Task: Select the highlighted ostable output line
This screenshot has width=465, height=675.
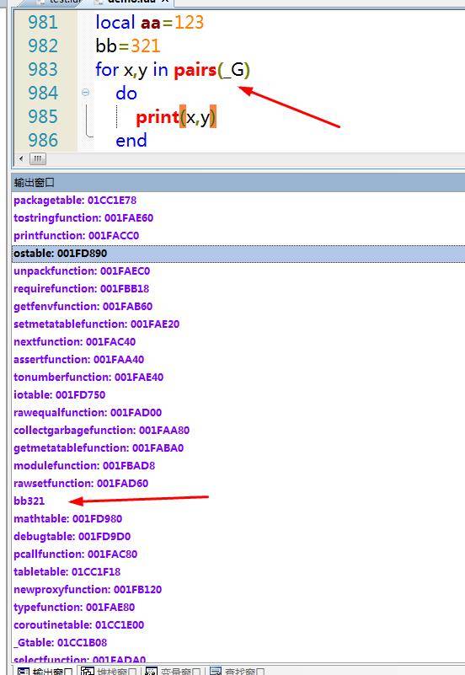Action: pyautogui.click(x=238, y=253)
